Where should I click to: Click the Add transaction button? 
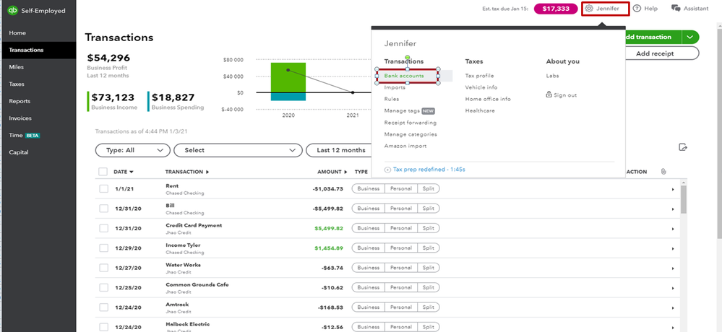[653, 38]
